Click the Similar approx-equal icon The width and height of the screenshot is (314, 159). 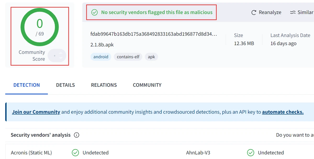293,12
